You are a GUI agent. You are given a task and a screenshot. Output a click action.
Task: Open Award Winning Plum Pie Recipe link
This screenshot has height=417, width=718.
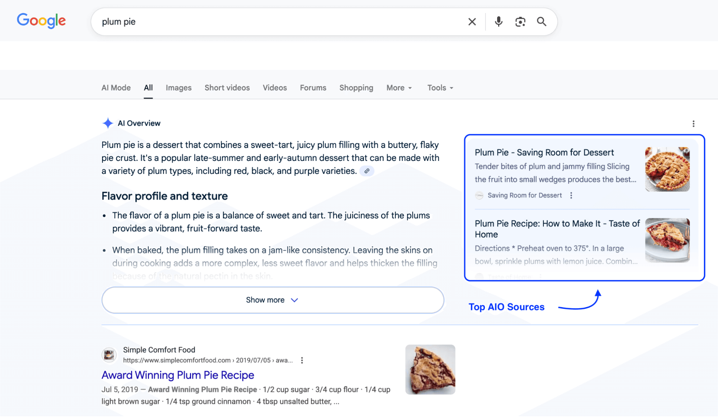(x=178, y=375)
